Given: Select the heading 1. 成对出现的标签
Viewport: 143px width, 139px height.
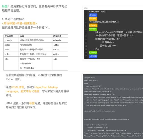Looking at the screenshot, I should point(13,19).
